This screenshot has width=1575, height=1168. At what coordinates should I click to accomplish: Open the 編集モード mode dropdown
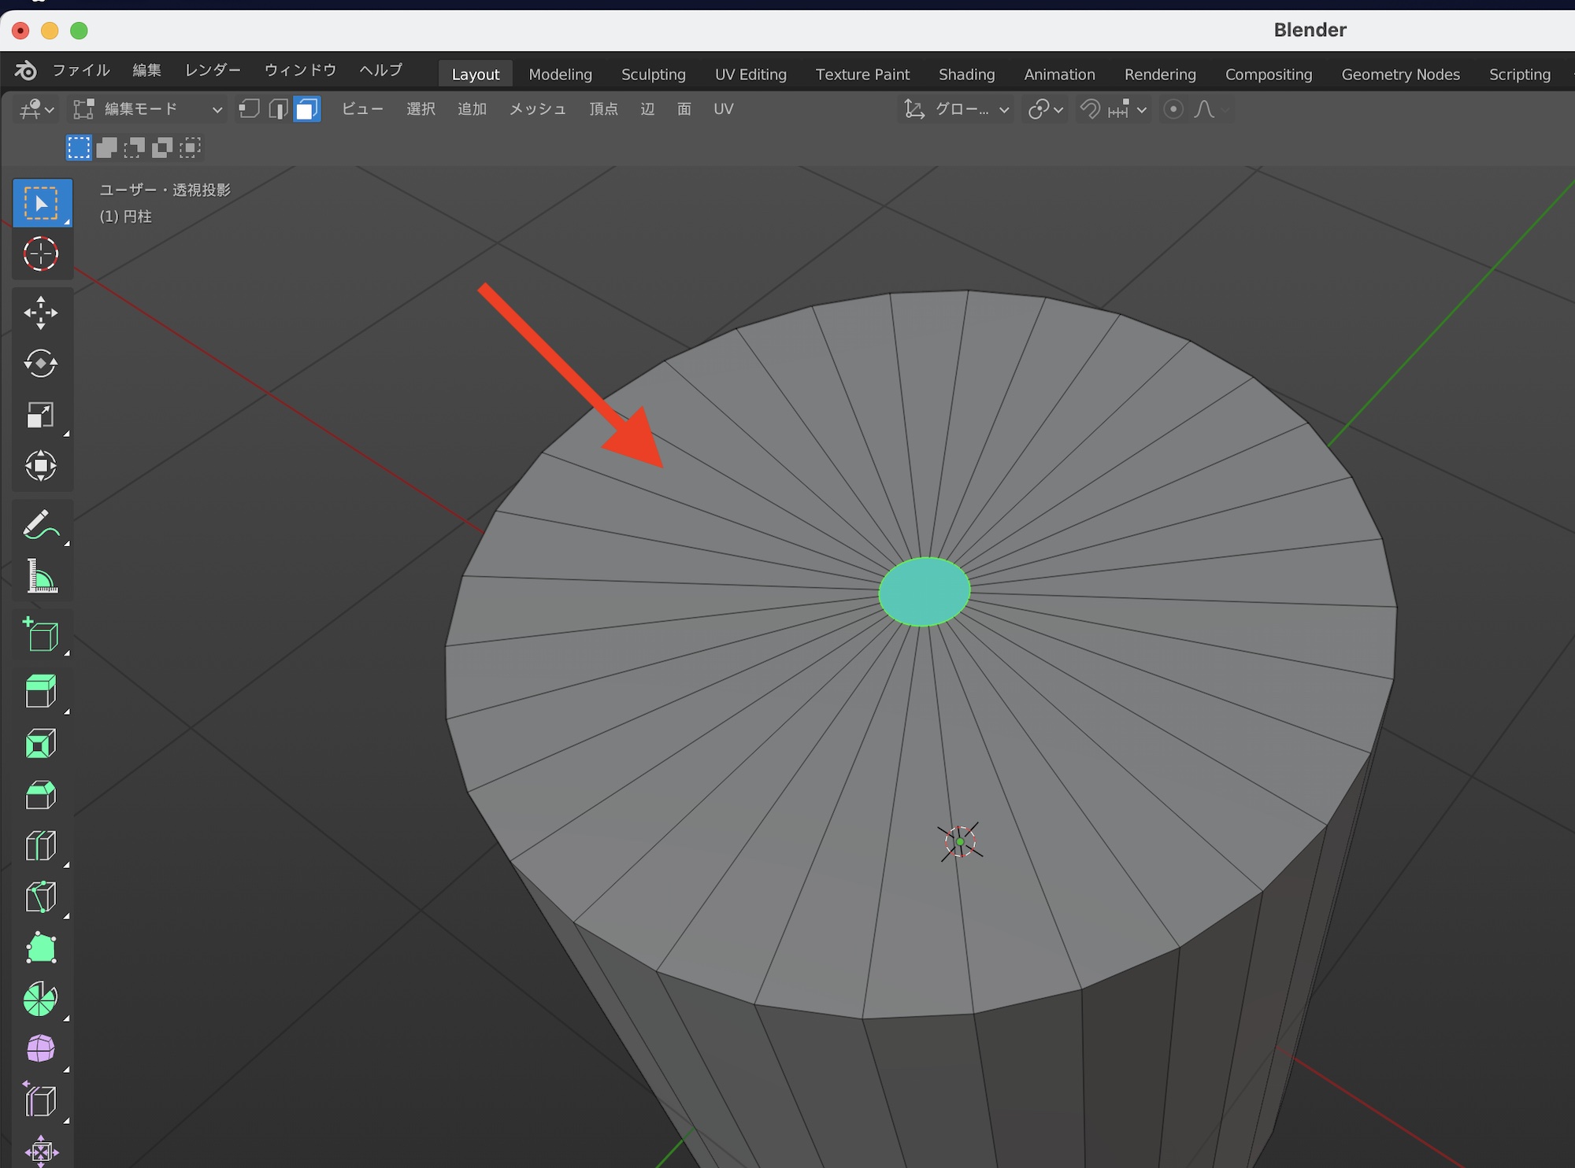148,109
